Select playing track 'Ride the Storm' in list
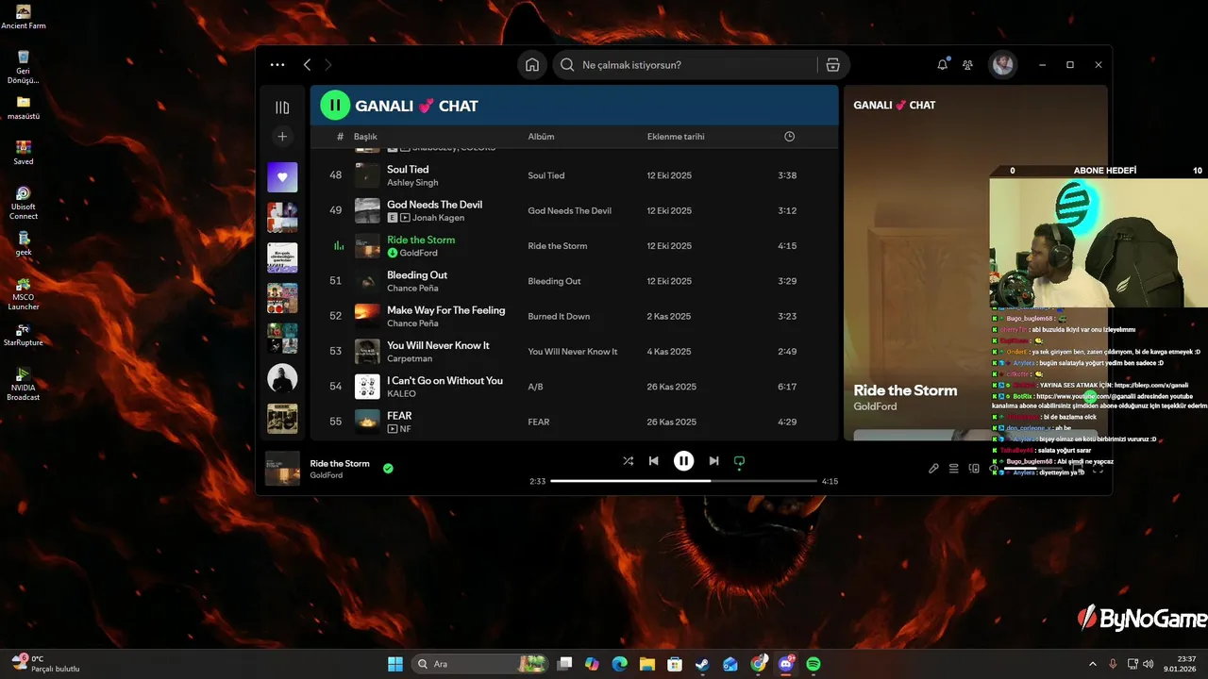The width and height of the screenshot is (1208, 679). point(421,240)
